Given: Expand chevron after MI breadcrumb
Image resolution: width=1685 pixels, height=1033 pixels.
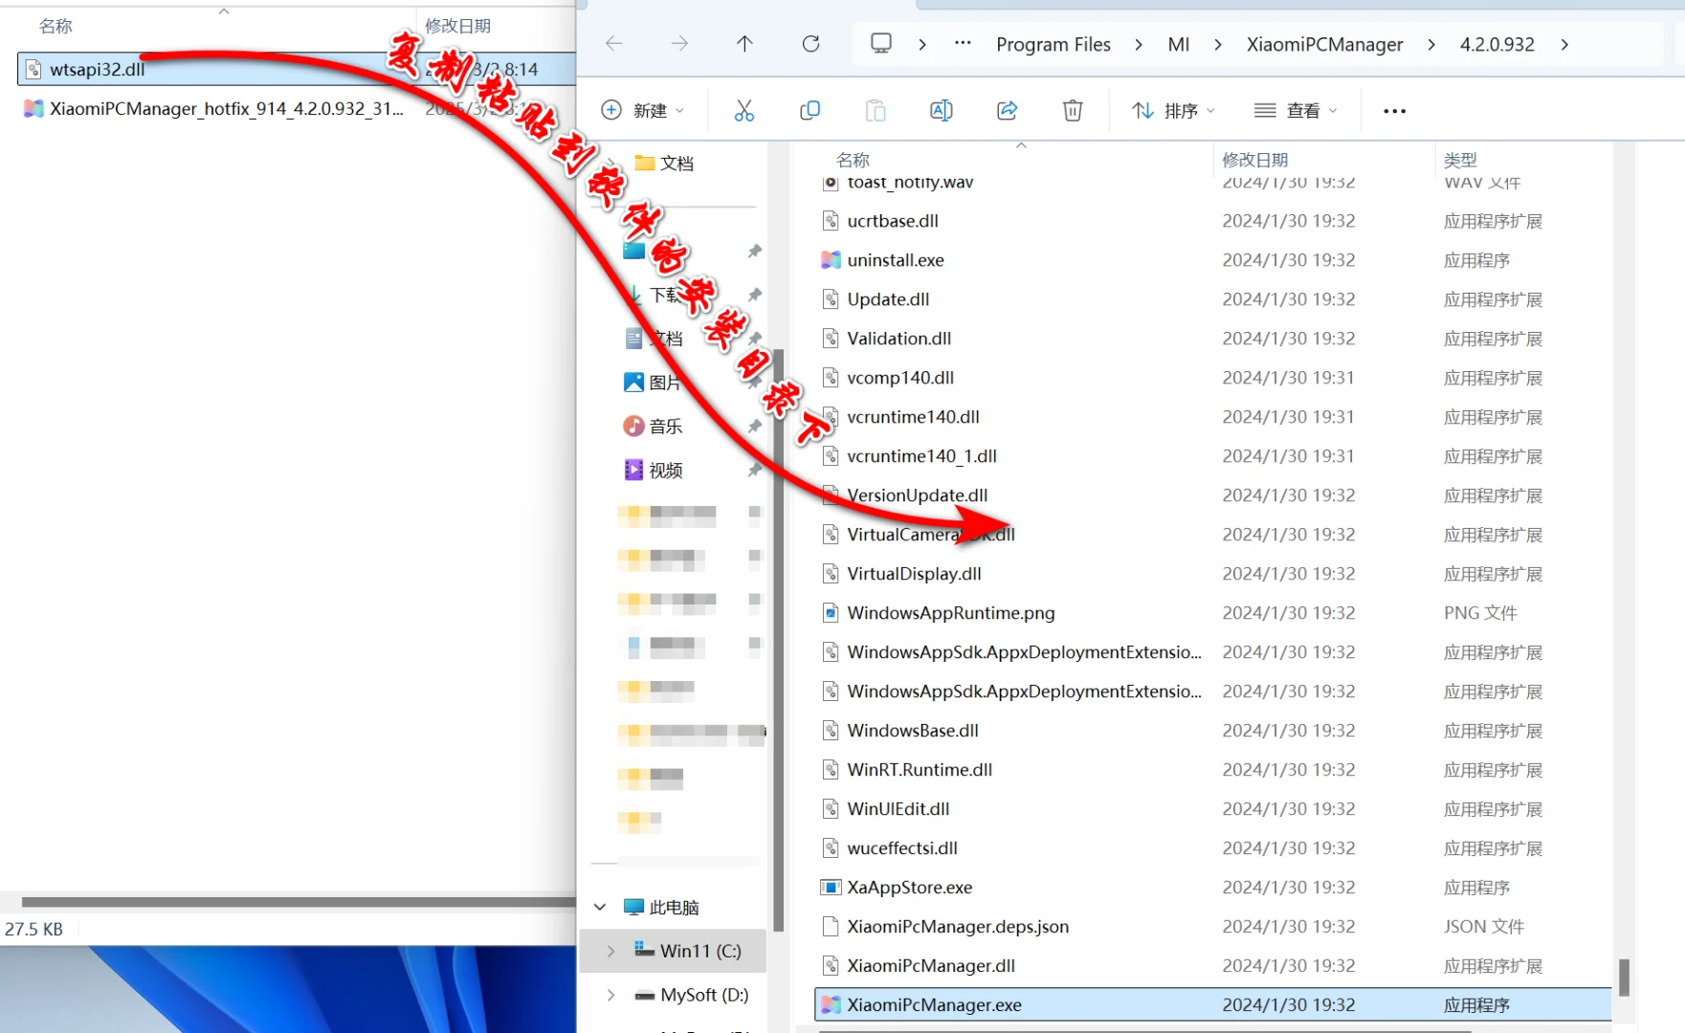Looking at the screenshot, I should coord(1218,44).
